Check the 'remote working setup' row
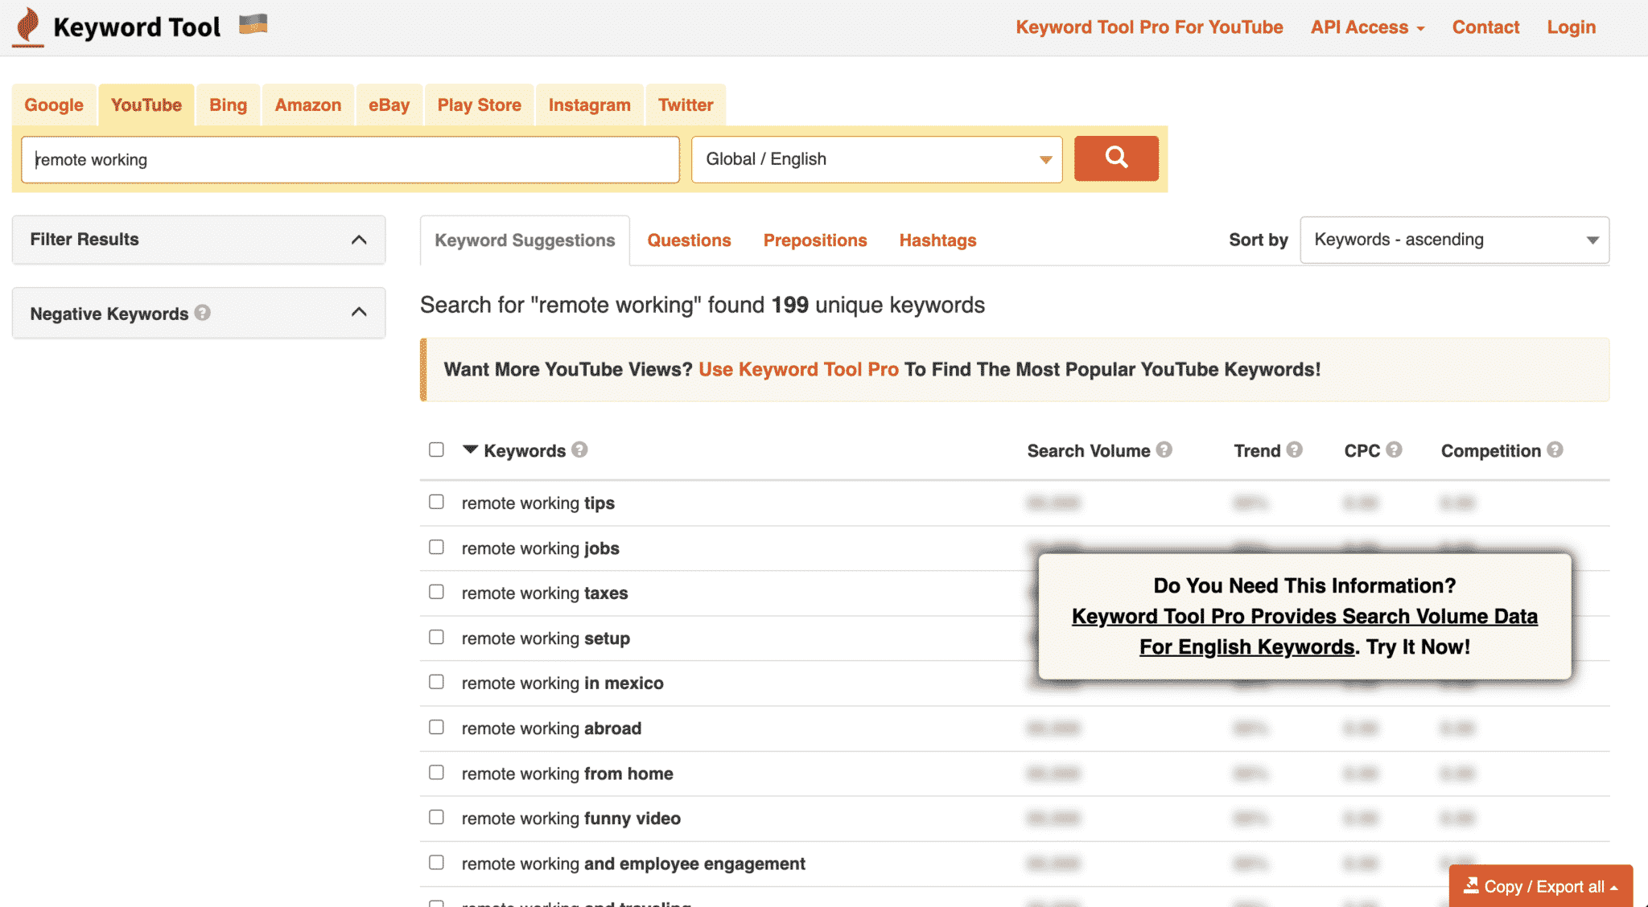 tap(436, 637)
